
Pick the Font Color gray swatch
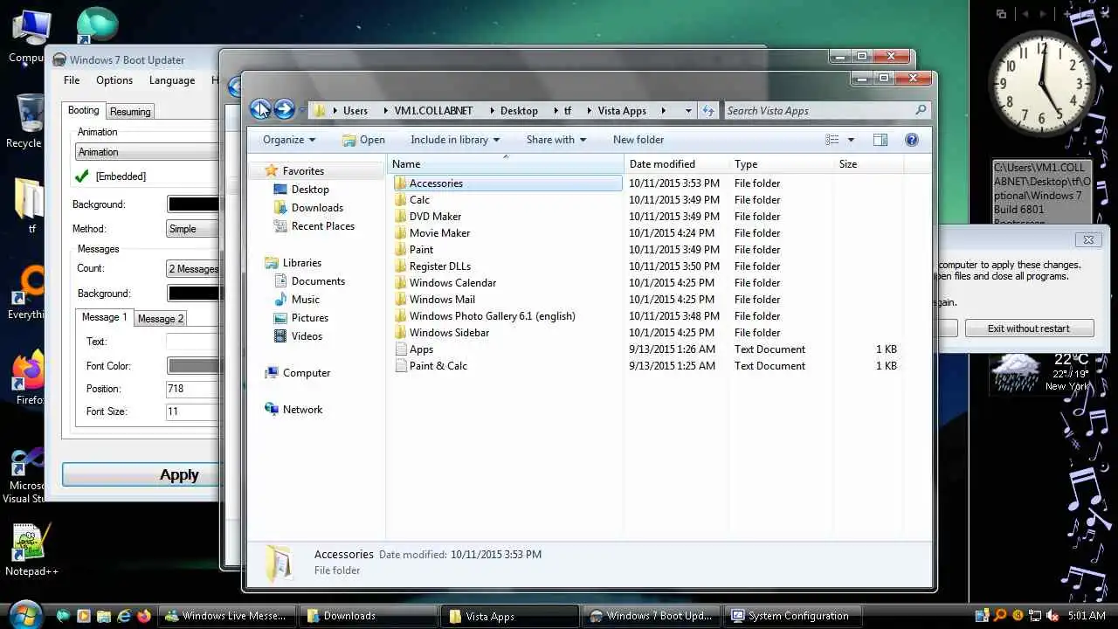point(193,366)
